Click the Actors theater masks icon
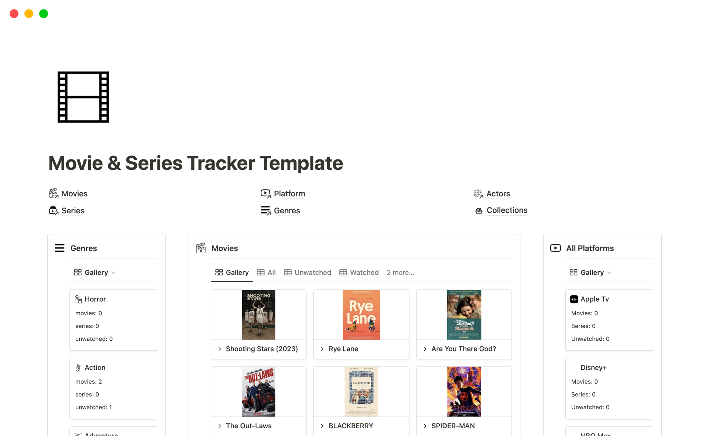Screen dimensions: 709x443 [x=478, y=193]
